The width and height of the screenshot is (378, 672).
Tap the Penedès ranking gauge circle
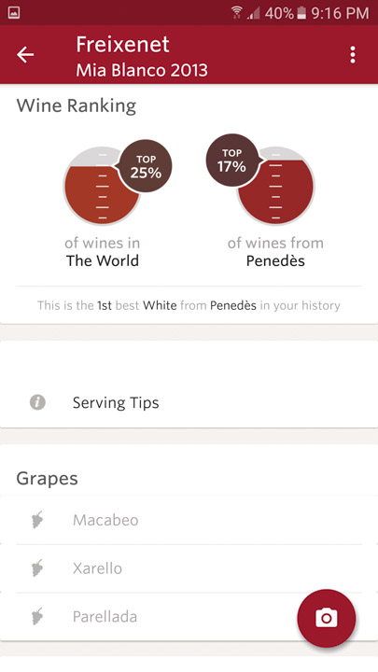(x=276, y=186)
